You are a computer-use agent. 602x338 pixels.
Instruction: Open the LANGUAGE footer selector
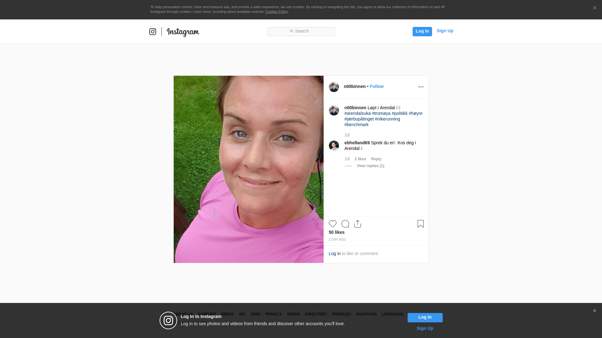click(x=392, y=314)
